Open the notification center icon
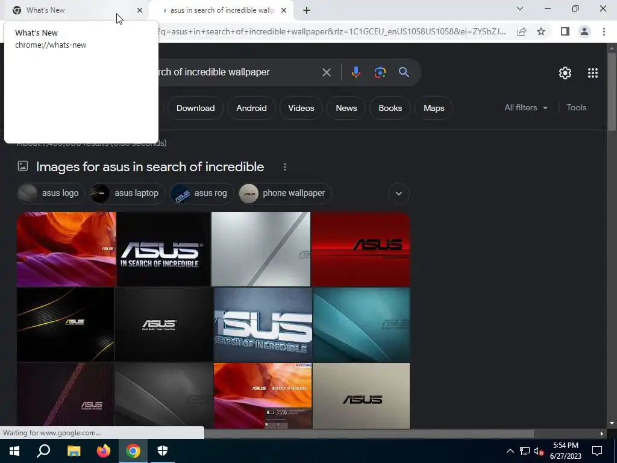This screenshot has width=617, height=463. click(x=597, y=451)
